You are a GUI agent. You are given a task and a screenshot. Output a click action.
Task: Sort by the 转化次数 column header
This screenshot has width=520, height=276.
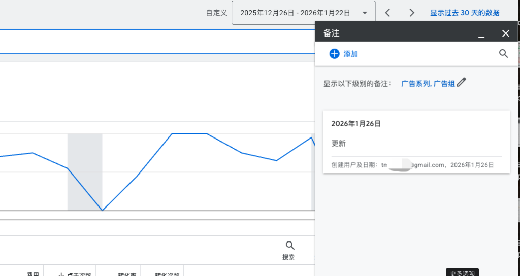167,274
